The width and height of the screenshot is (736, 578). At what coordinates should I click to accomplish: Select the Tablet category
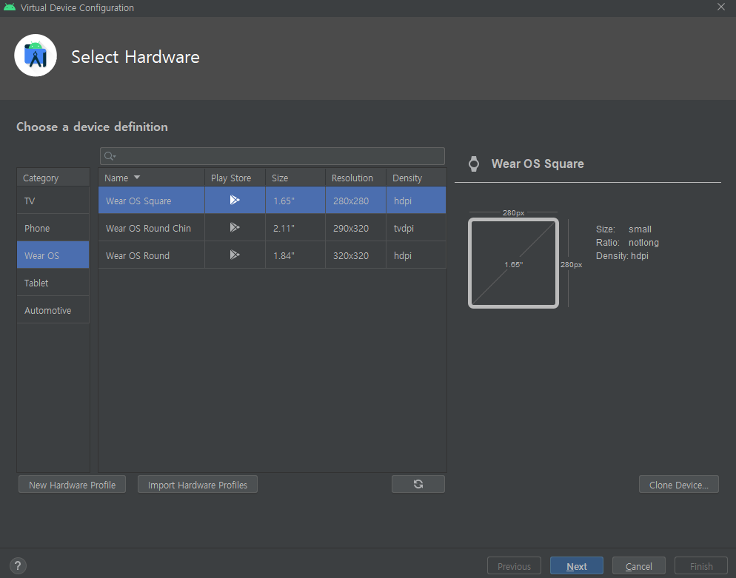[53, 283]
